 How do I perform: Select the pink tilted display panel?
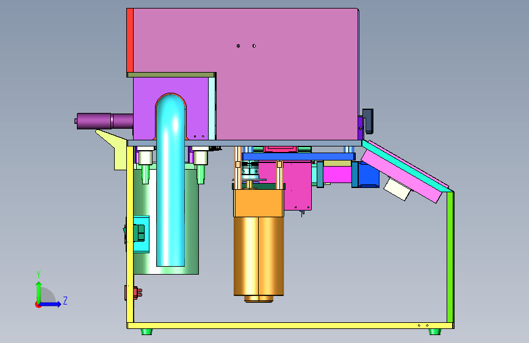coord(401,177)
